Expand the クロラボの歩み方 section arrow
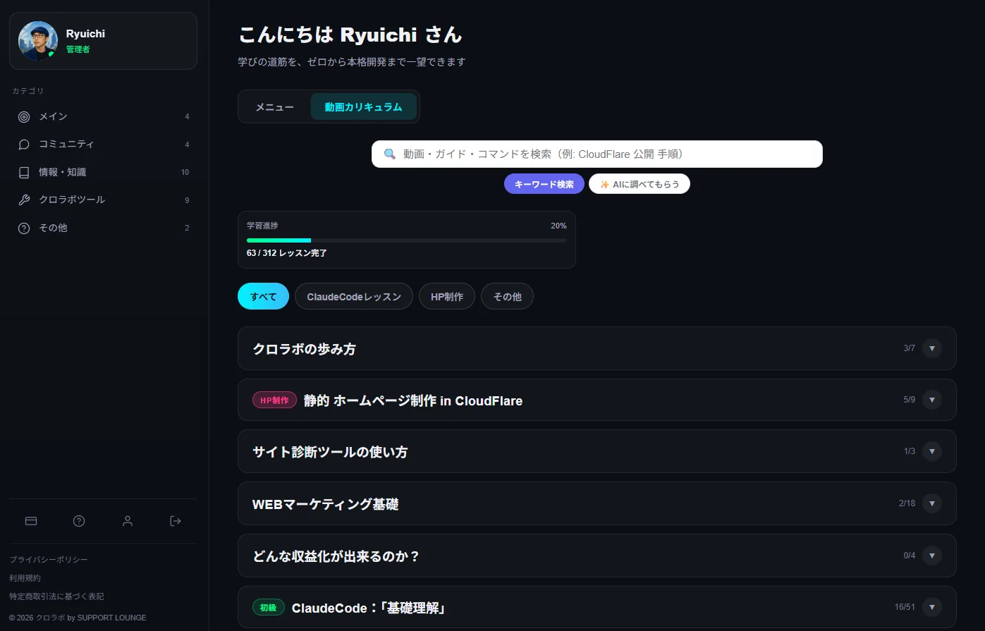985x631 pixels. pos(932,348)
